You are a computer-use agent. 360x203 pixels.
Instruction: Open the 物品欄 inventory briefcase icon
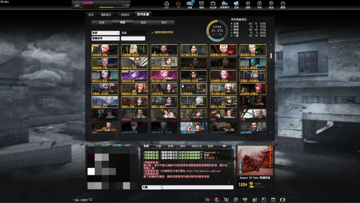pos(213,5)
